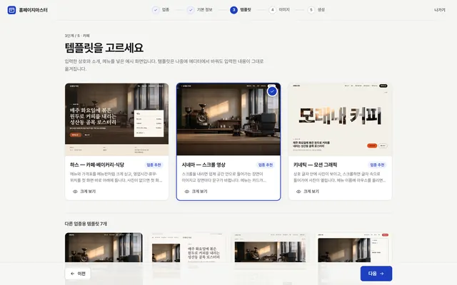Open 크게 보기 for the 시네마 template
Image resolution: width=457 pixels, height=285 pixels.
pos(196,192)
